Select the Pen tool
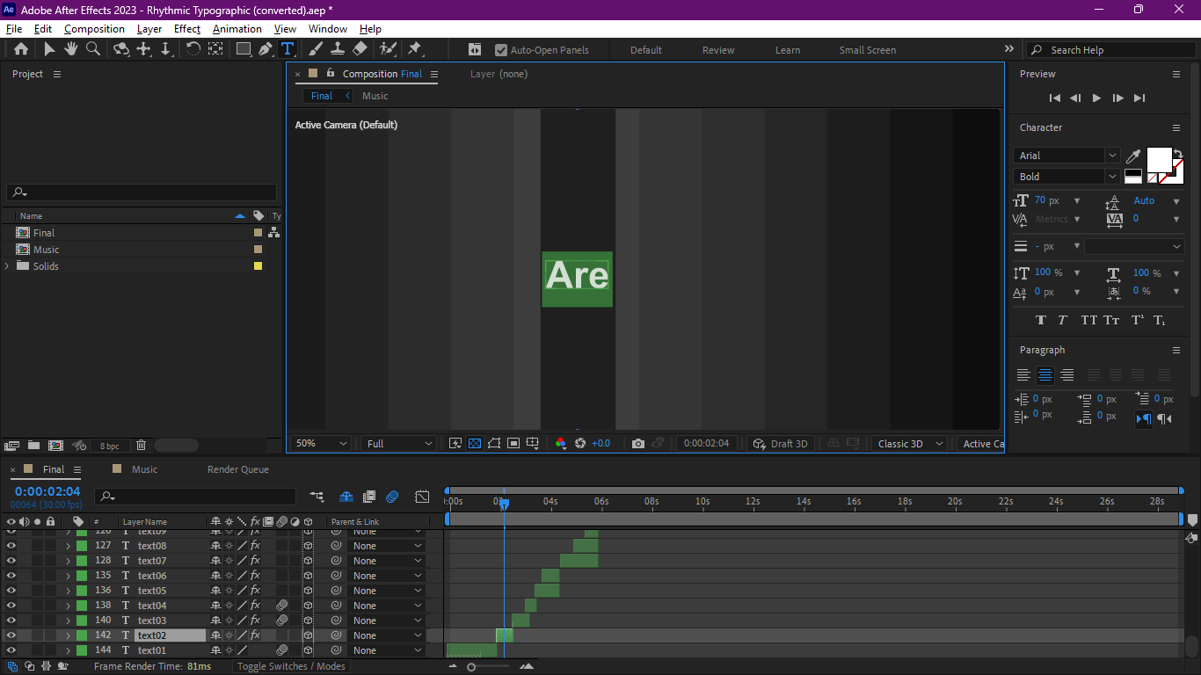The width and height of the screenshot is (1201, 675). click(265, 49)
